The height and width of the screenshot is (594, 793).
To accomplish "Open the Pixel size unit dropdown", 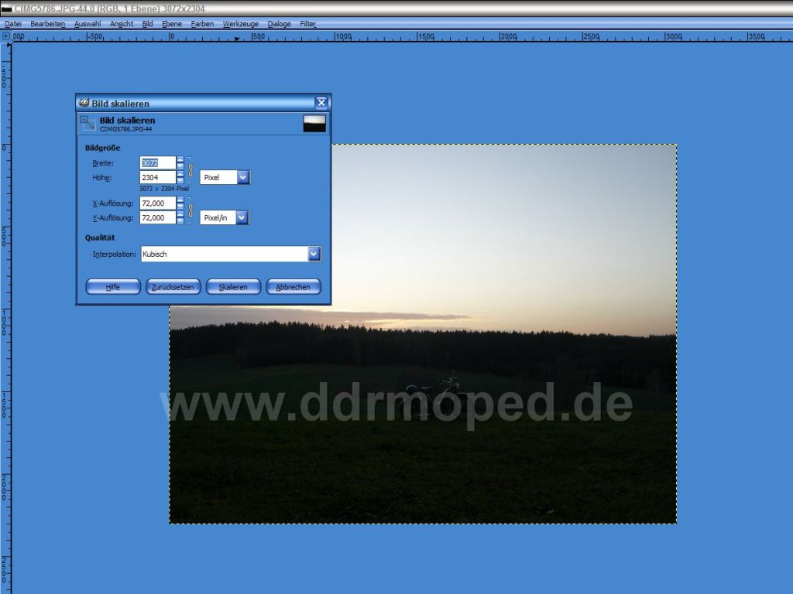I will point(242,177).
